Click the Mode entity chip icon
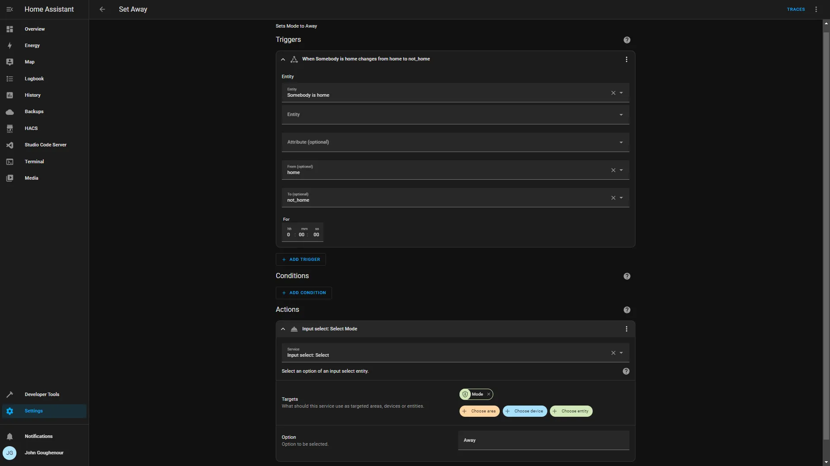The height and width of the screenshot is (466, 830). tap(465, 394)
